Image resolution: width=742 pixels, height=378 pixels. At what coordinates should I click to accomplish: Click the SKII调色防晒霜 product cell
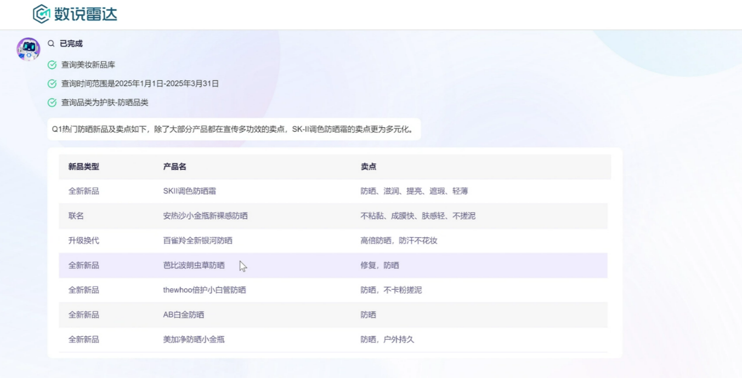click(x=190, y=191)
